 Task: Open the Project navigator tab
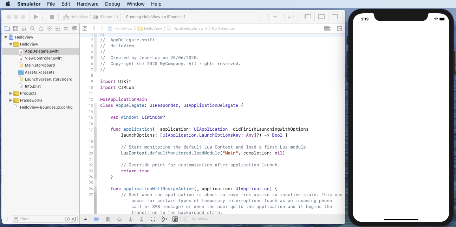[x=7, y=28]
